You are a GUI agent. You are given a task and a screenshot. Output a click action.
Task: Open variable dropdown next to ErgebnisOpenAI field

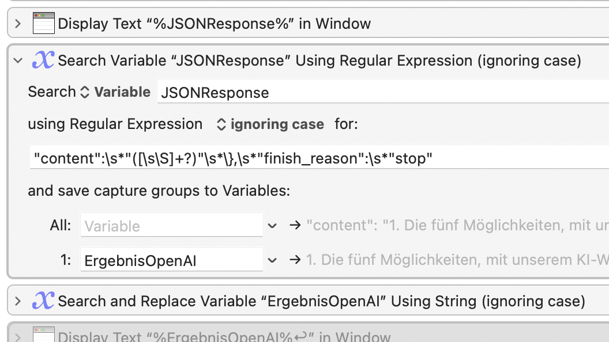click(x=272, y=260)
